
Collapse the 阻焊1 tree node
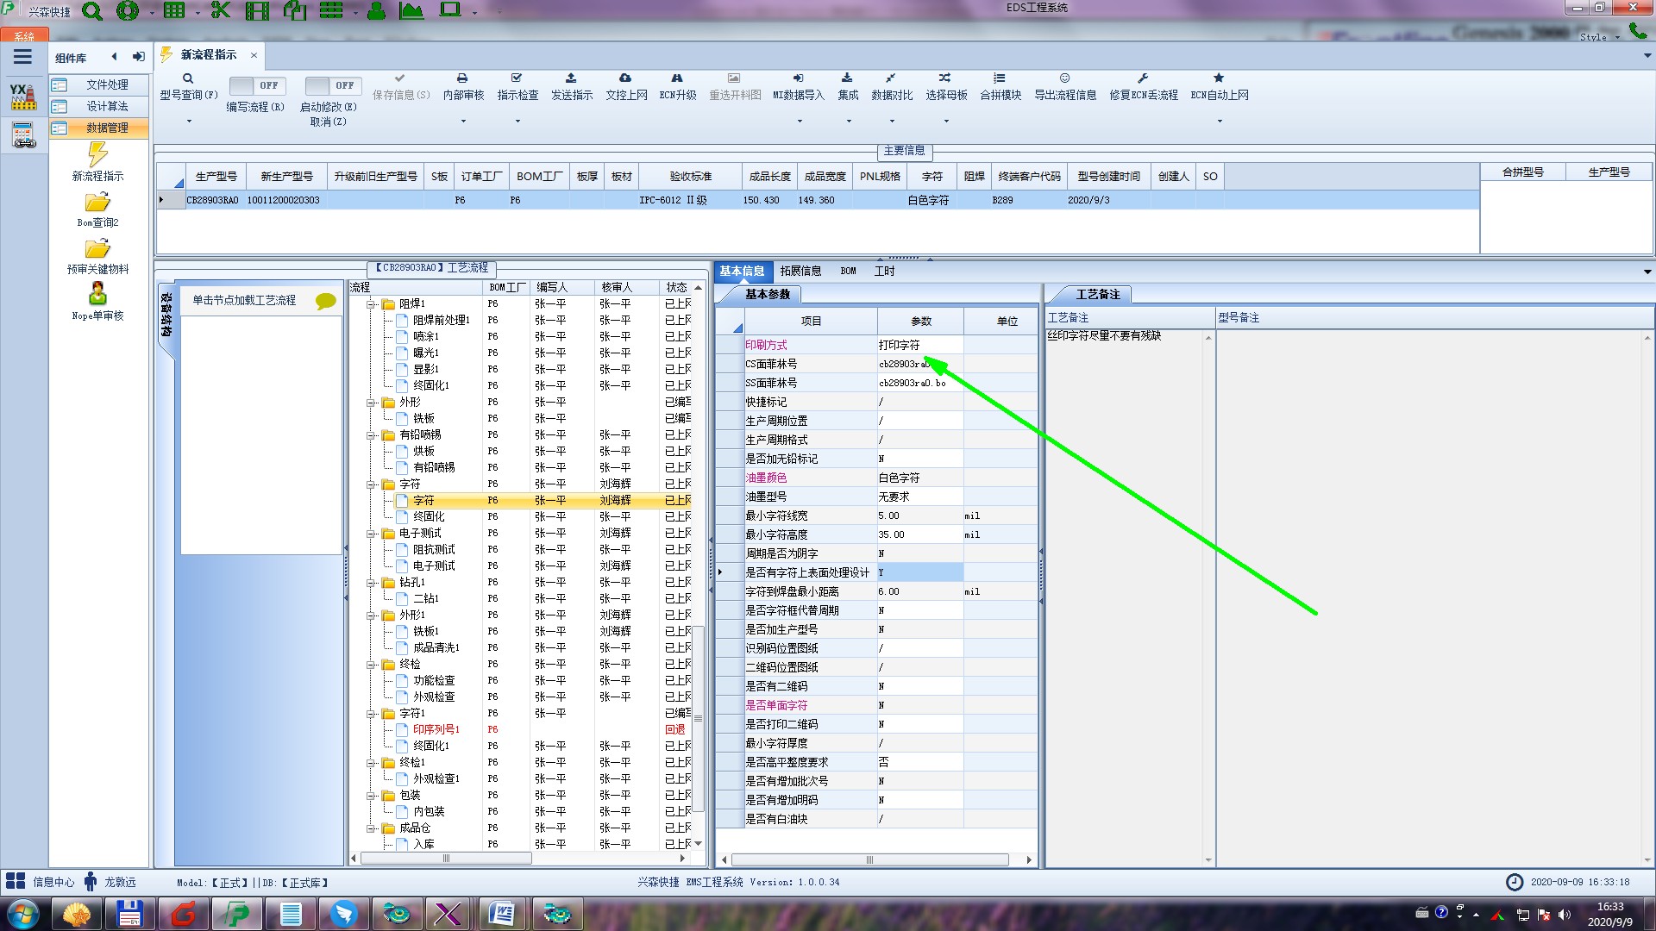pos(371,304)
